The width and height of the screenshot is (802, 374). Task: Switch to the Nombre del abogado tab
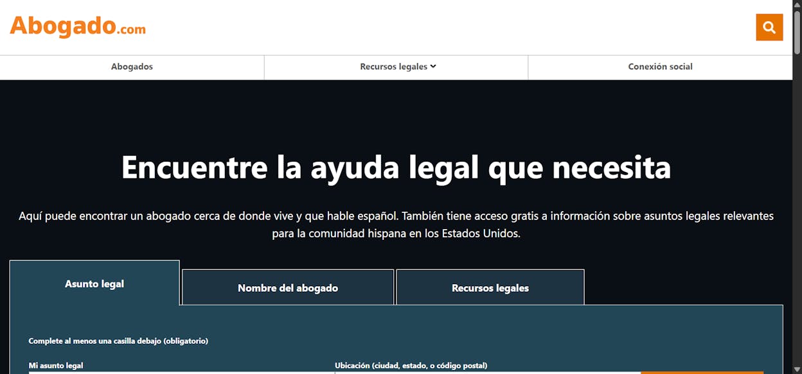288,288
